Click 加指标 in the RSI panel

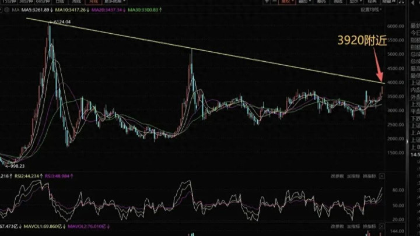pos(353,176)
